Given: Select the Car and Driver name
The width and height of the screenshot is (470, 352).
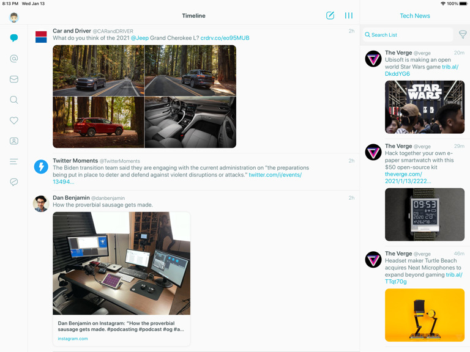Looking at the screenshot, I should [x=72, y=31].
